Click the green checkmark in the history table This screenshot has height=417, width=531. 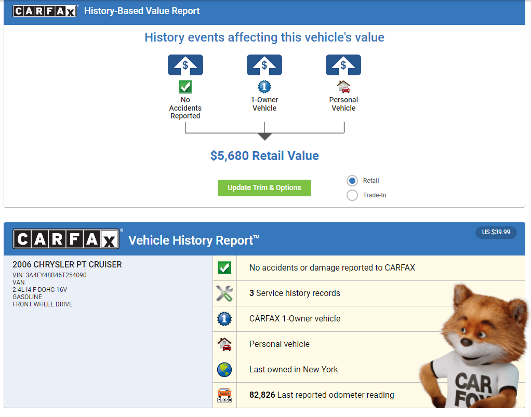click(x=224, y=268)
